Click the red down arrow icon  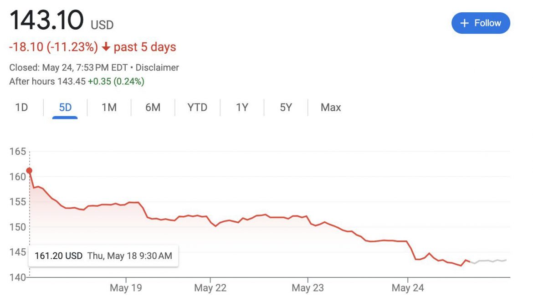(x=106, y=47)
